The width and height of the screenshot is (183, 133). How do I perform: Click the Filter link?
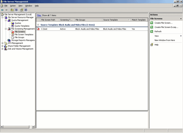click(39, 15)
